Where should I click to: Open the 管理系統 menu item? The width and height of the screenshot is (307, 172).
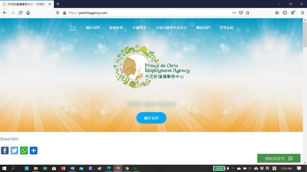[x=226, y=28]
